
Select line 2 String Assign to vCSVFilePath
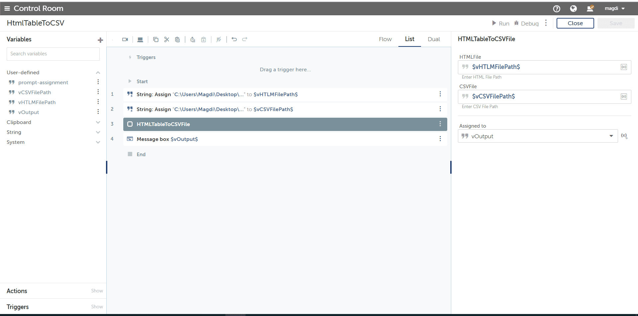285,109
